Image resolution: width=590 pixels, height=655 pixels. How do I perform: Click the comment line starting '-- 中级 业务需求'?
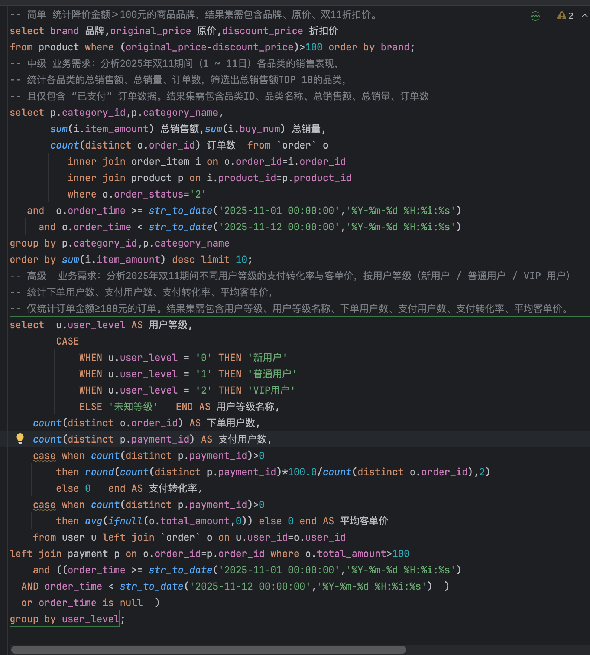(x=174, y=63)
